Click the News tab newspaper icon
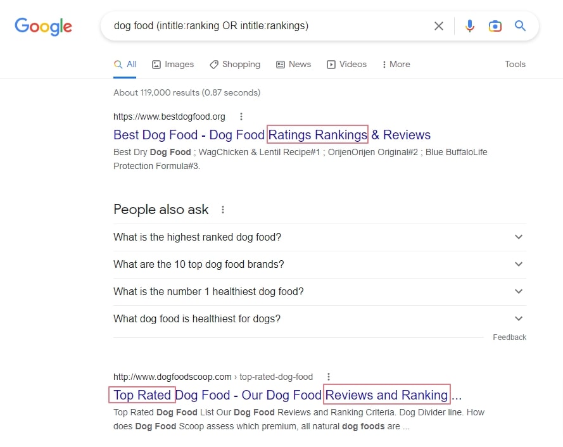This screenshot has width=563, height=447. (x=281, y=65)
